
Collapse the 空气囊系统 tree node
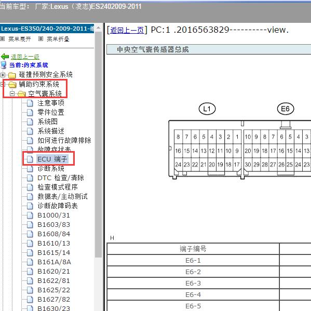pos(12,93)
